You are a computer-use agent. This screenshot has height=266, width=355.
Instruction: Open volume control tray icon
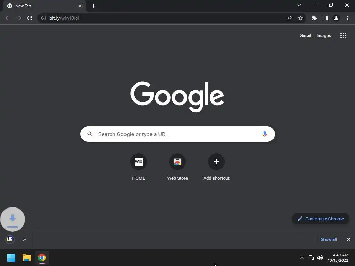point(320,258)
